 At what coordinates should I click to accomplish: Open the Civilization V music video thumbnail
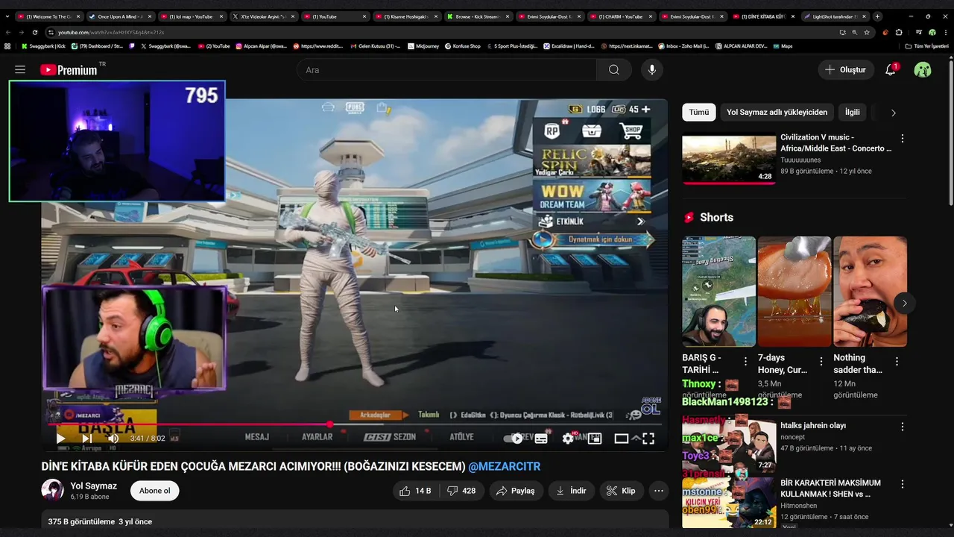(x=729, y=159)
